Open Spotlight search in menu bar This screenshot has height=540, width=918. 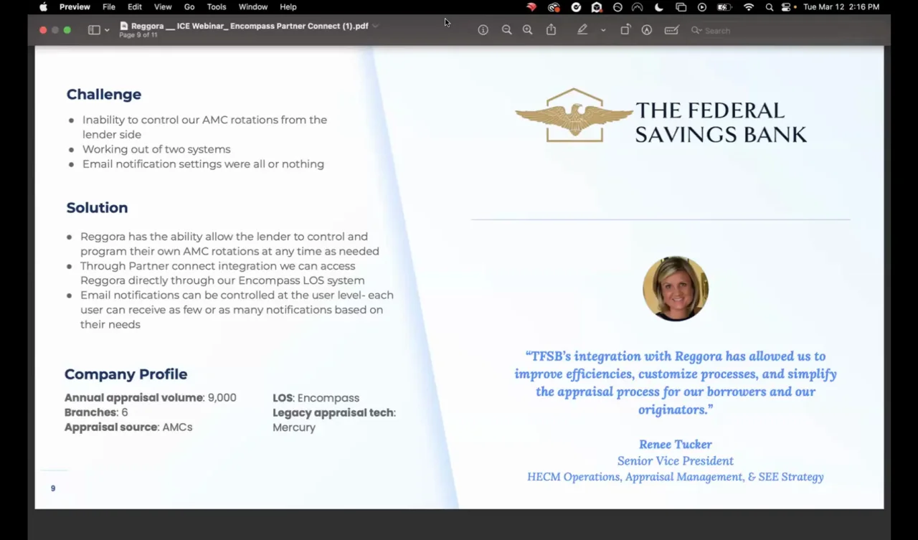(770, 7)
